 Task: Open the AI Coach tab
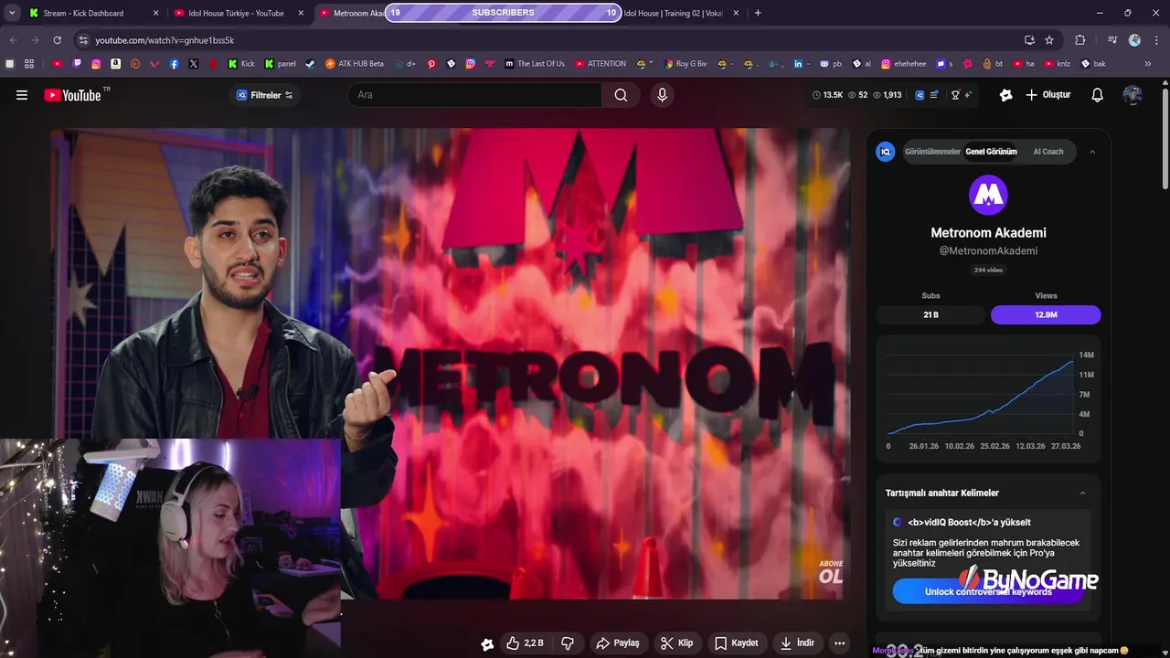[1048, 152]
